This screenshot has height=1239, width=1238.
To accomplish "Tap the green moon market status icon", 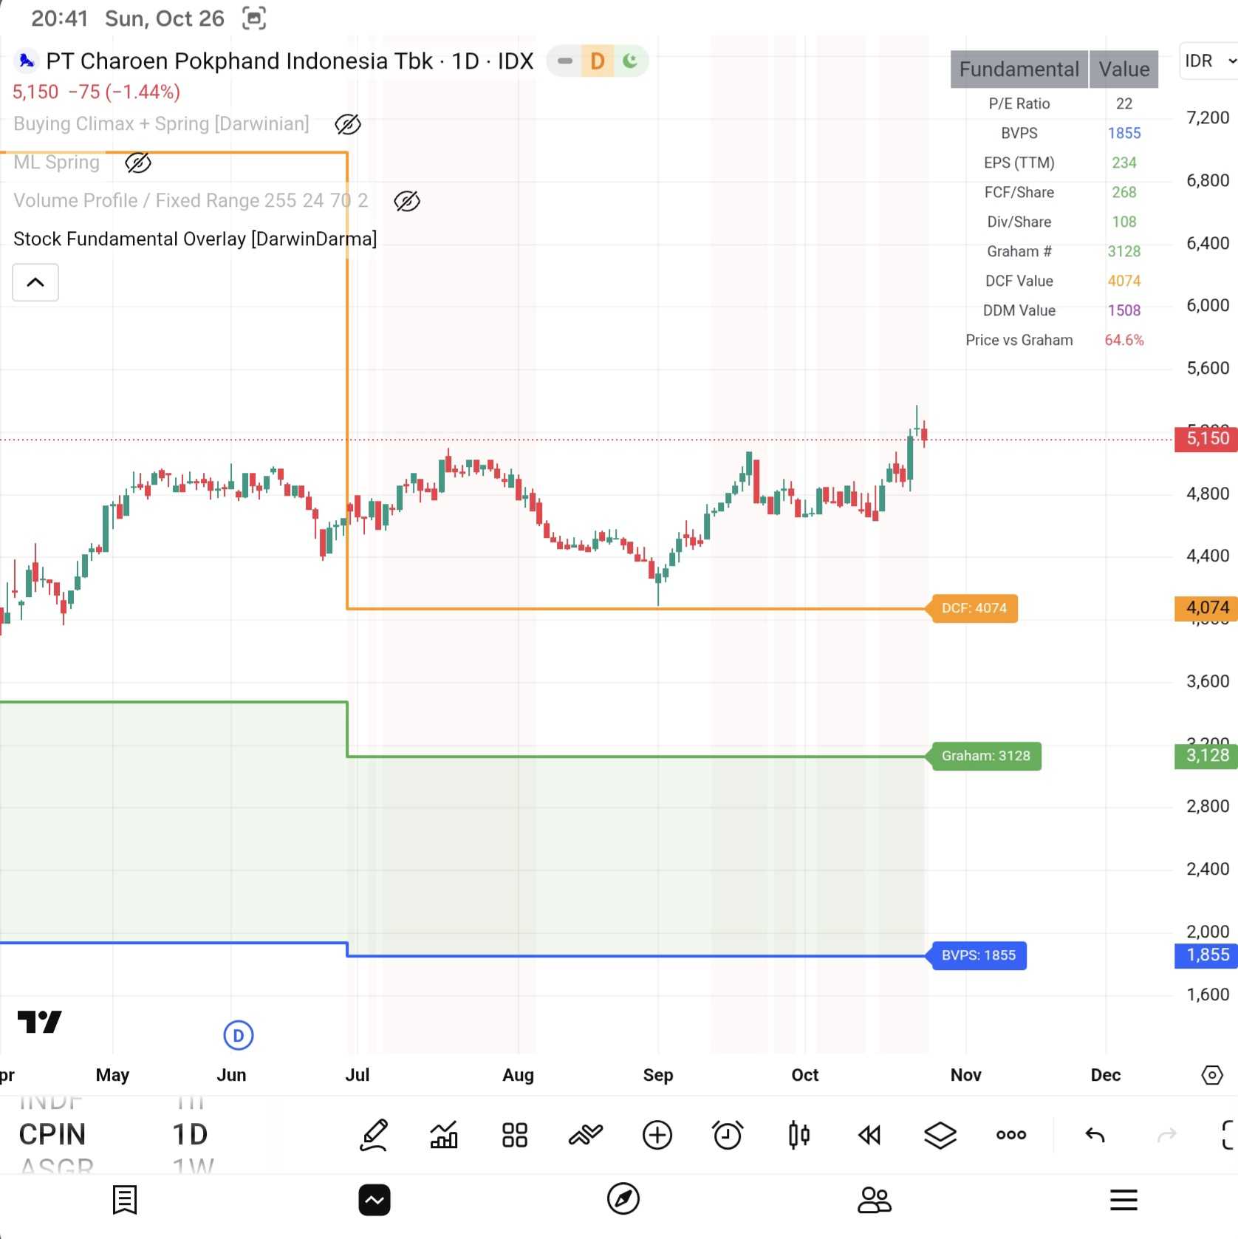I will [630, 61].
